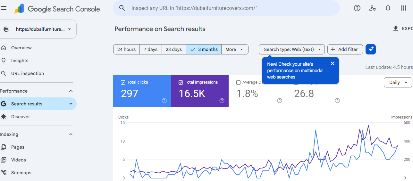Click the Pages documents icon
The image size is (413, 181).
[x=4, y=147]
